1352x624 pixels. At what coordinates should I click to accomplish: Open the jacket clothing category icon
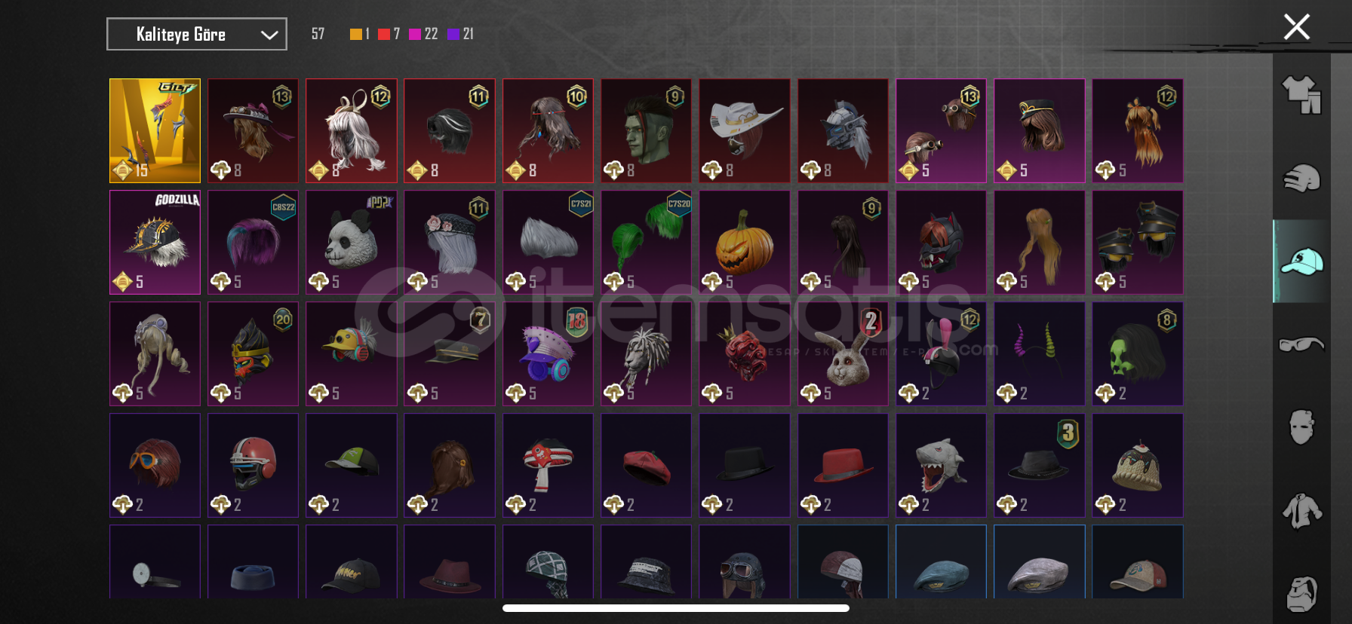pyautogui.click(x=1301, y=511)
